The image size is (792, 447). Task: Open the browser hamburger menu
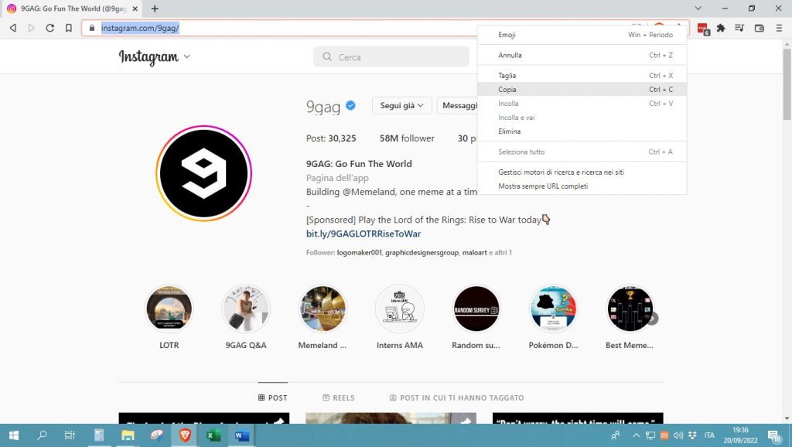pos(778,28)
